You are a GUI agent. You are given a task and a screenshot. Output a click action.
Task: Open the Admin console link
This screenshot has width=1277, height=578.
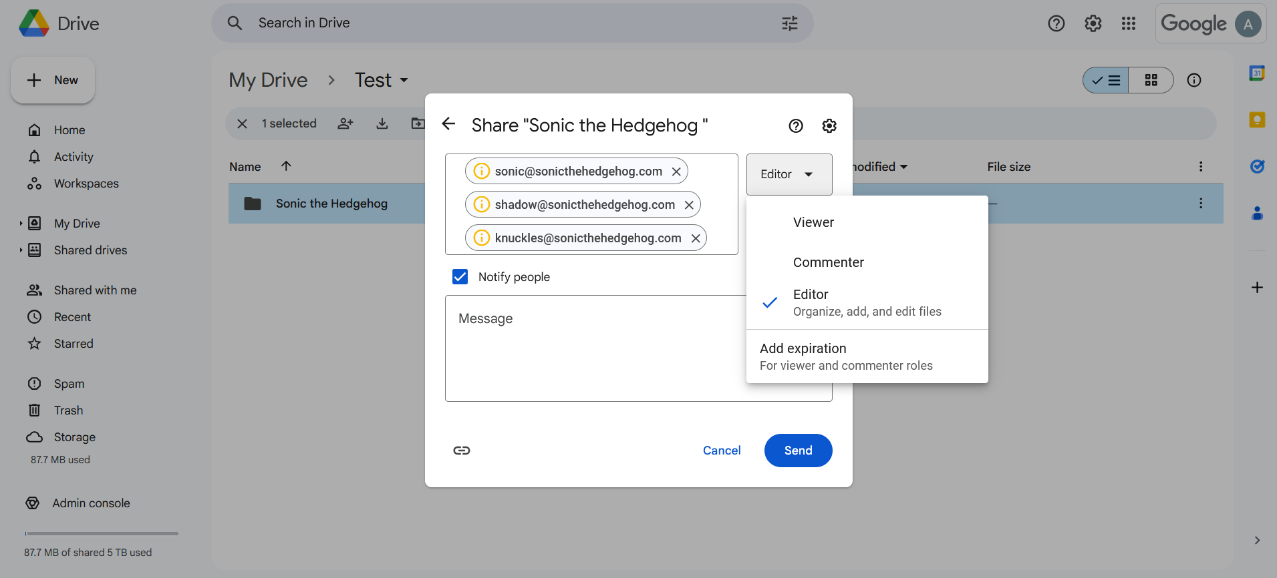[91, 503]
